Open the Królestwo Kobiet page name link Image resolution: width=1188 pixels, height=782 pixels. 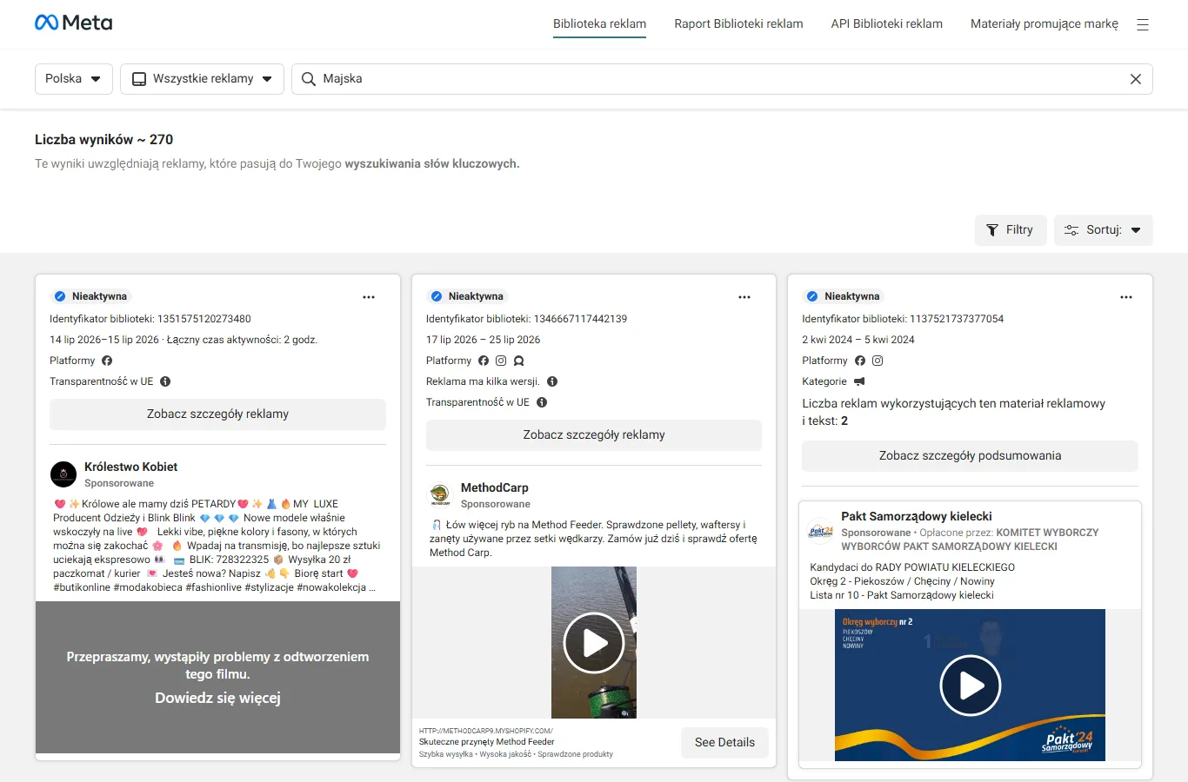tap(130, 467)
